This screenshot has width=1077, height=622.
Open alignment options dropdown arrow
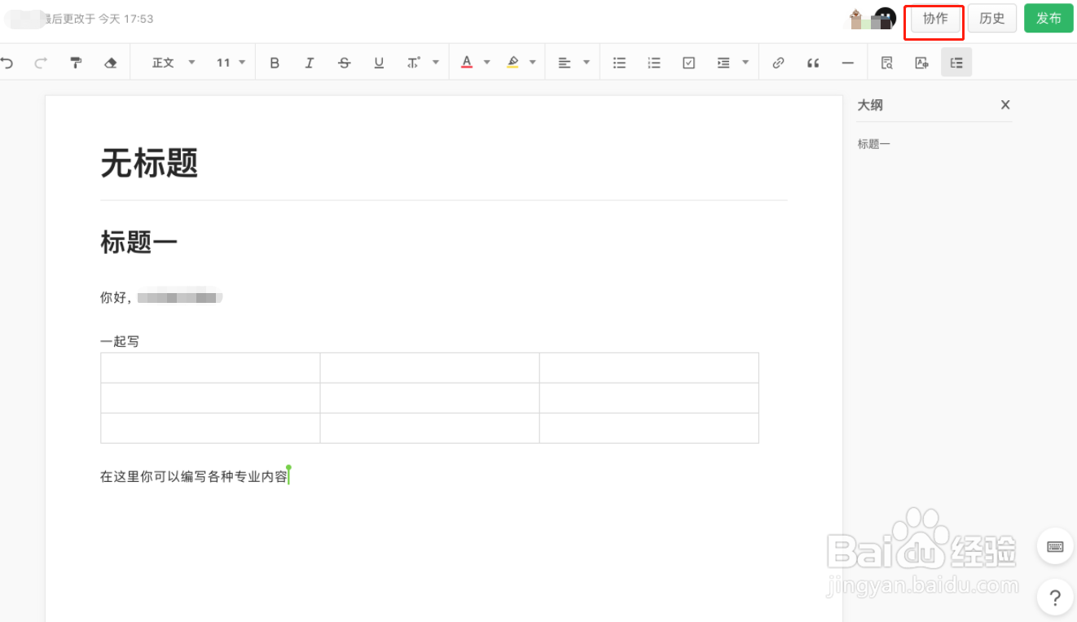pos(587,63)
